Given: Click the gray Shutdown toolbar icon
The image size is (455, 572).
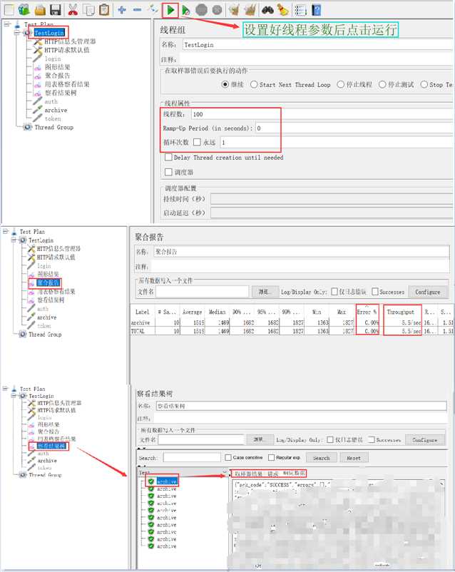Looking at the screenshot, I should (x=217, y=10).
